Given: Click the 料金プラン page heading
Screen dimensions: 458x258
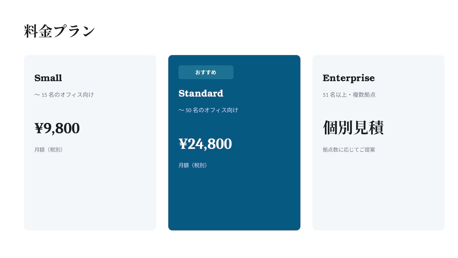Looking at the screenshot, I should click(59, 31).
